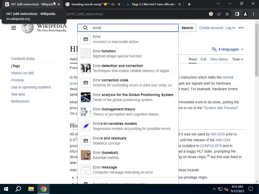Open the MS-DOS article link
This screenshot has height=194, width=259.
[218, 134]
